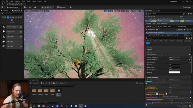Click the lock Details panel icon

(x=191, y=30)
